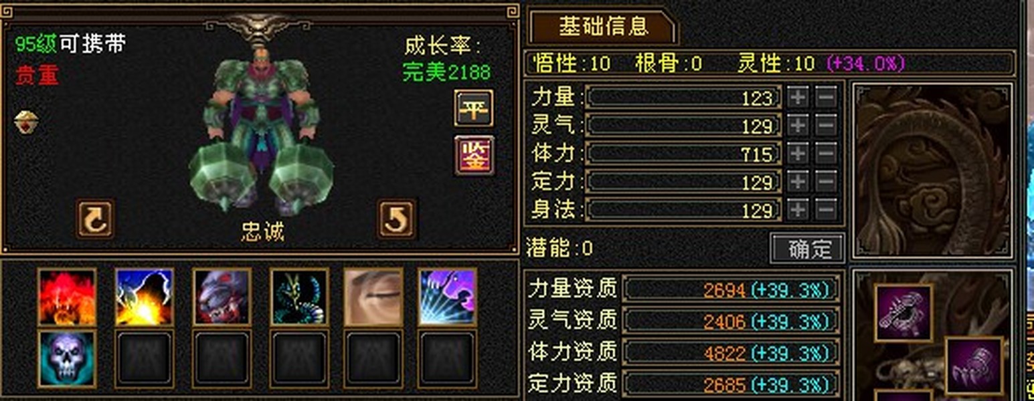The height and width of the screenshot is (401, 1034).
Task: Select the lightning strike skill icon
Action: coord(145,297)
